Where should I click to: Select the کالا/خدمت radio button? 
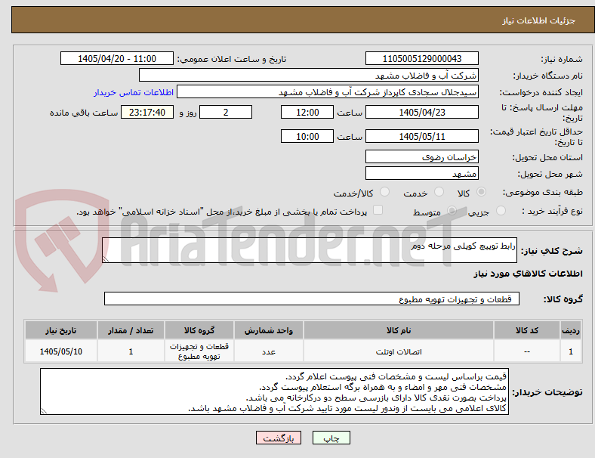385,192
